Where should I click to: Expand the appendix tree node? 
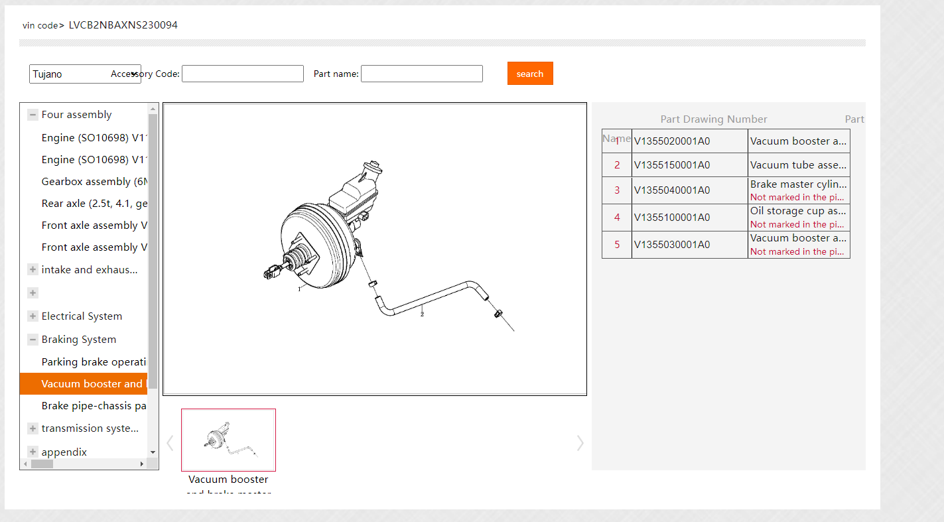(33, 452)
